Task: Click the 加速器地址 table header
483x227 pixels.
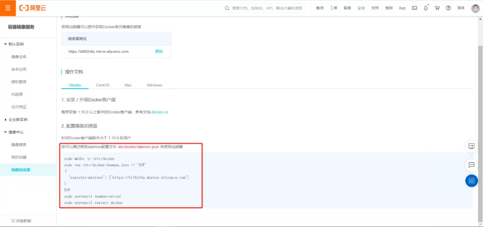Action: pyautogui.click(x=116, y=38)
